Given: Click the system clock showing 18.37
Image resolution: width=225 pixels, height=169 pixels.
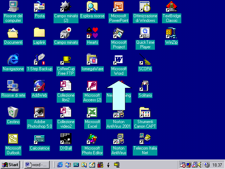Looking at the screenshot, I should pos(217,165).
